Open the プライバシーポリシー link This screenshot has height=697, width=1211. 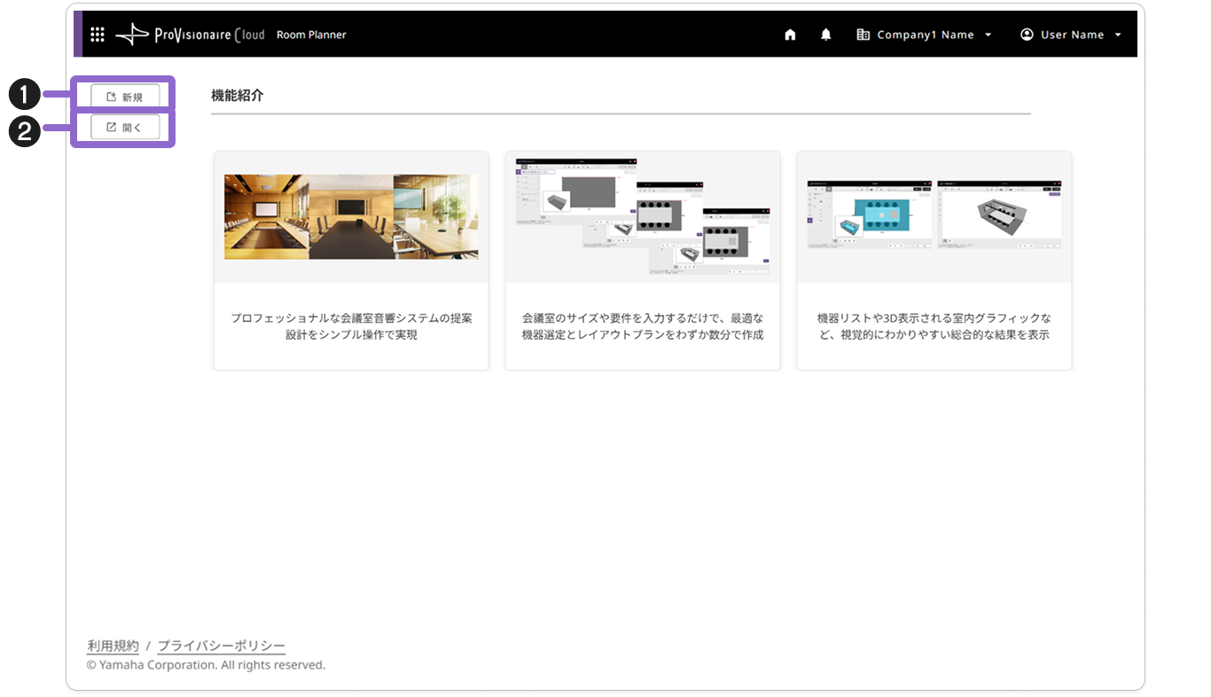(x=222, y=646)
